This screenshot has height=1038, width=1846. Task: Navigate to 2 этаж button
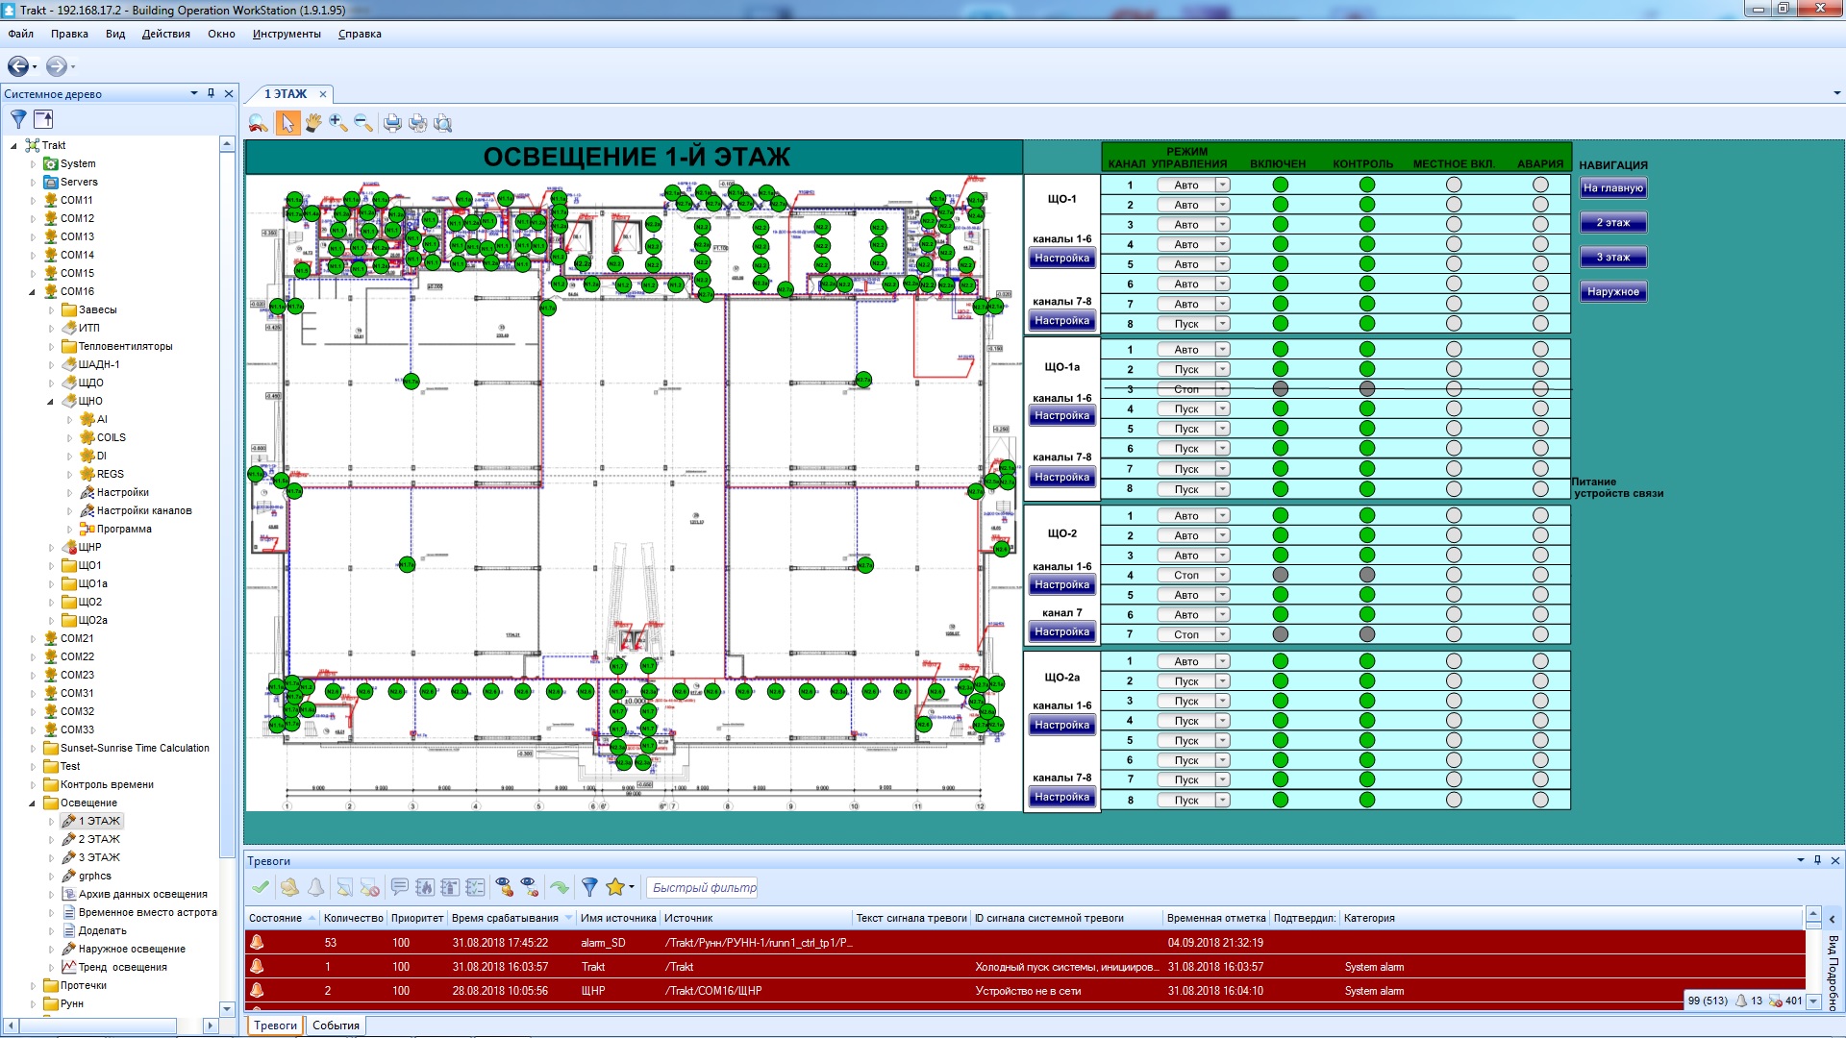point(1612,223)
